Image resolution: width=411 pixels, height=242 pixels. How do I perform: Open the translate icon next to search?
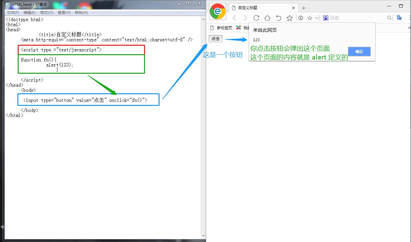click(399, 18)
